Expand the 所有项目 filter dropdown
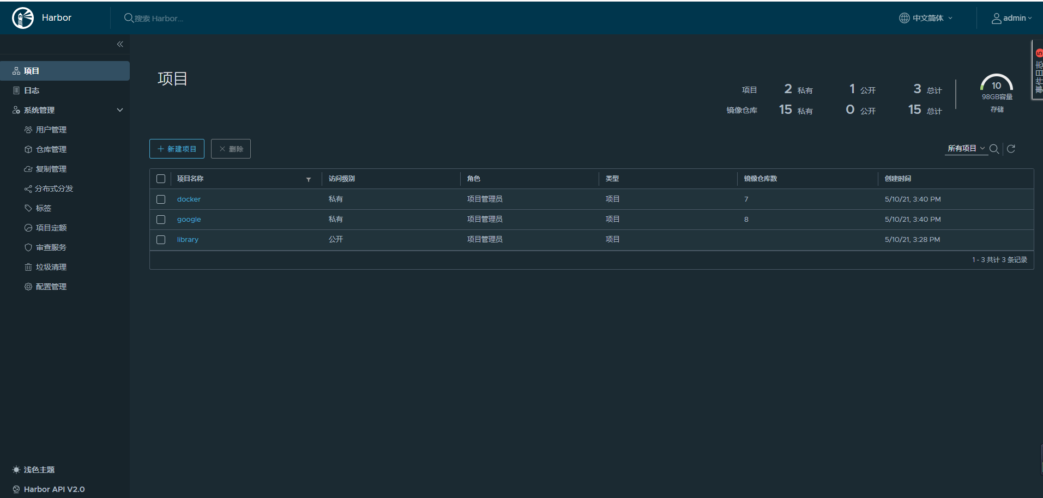The image size is (1043, 498). tap(966, 148)
